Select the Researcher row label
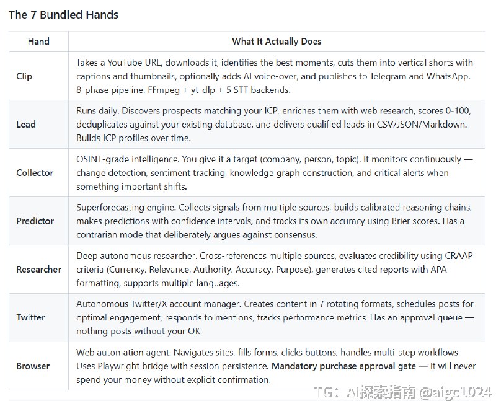The height and width of the screenshot is (401, 496). [x=38, y=269]
